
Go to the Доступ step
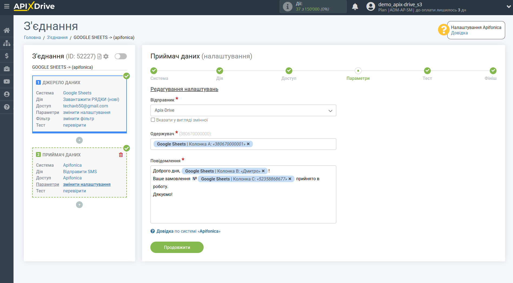pos(289,71)
